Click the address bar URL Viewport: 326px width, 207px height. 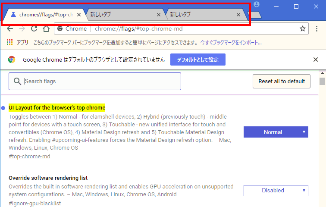tap(139, 29)
